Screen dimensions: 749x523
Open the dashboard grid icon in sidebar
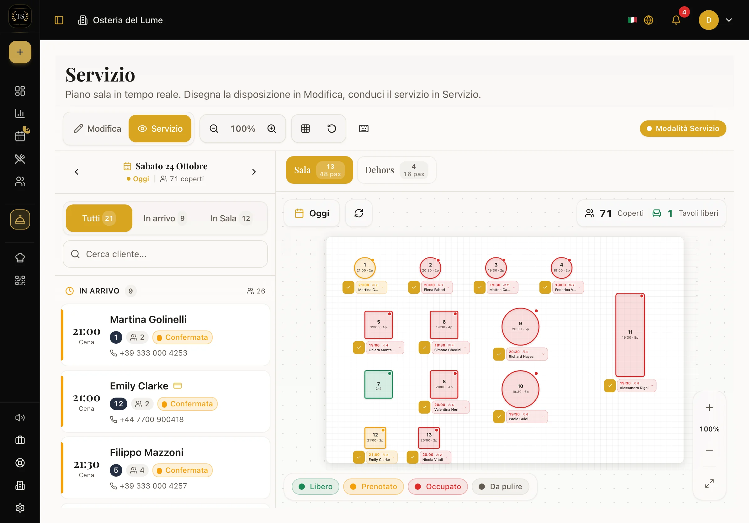(20, 91)
